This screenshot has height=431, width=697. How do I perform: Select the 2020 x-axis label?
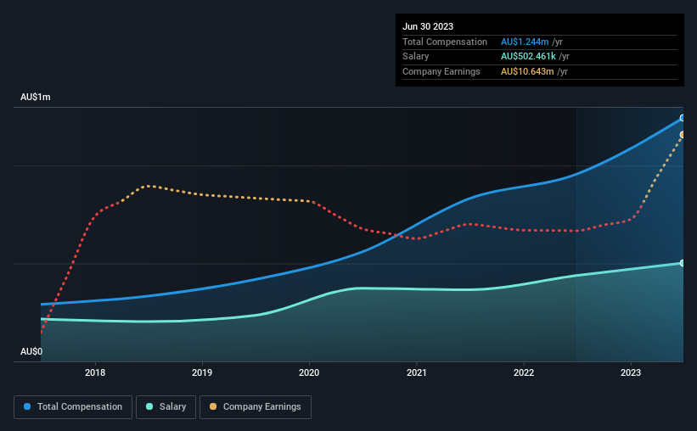(309, 372)
